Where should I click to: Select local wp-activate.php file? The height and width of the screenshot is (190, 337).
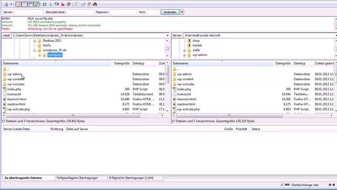(x=19, y=109)
